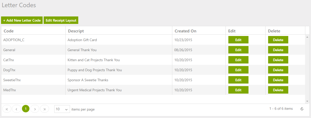Select page 1 in the pager
Image resolution: width=311 pixels, height=118 pixels.
pyautogui.click(x=26, y=109)
